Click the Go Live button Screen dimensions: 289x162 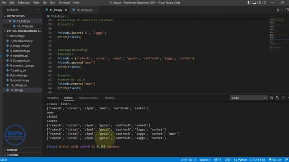tap(275, 160)
